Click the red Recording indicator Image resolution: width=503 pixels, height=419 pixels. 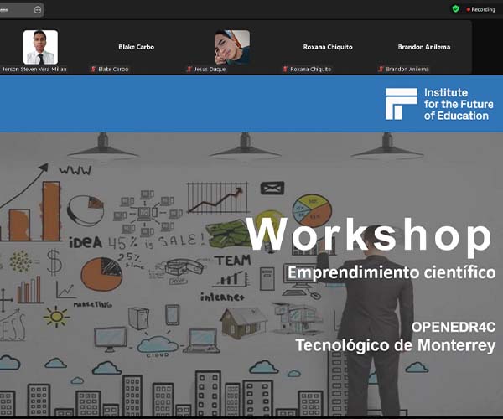pyautogui.click(x=481, y=9)
